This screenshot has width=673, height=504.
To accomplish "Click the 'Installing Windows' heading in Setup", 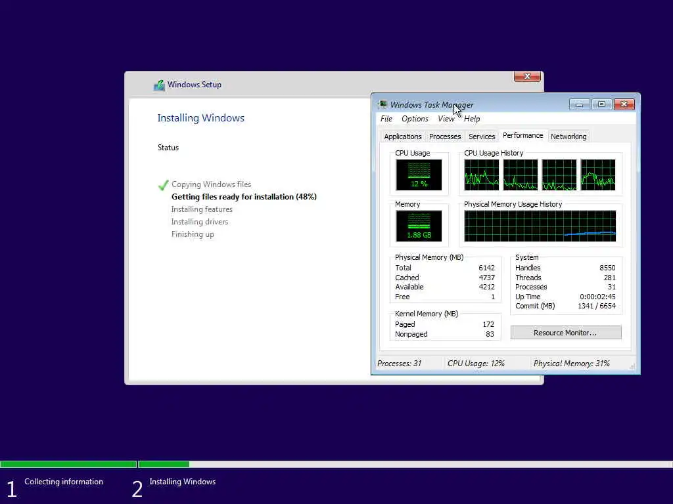I will click(200, 118).
